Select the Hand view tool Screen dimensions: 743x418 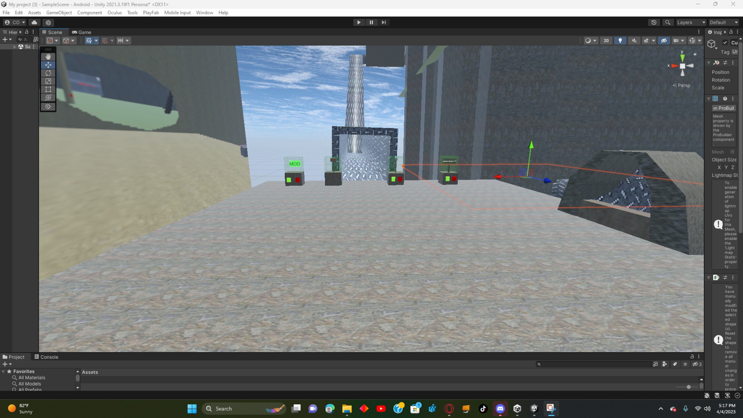[x=48, y=57]
